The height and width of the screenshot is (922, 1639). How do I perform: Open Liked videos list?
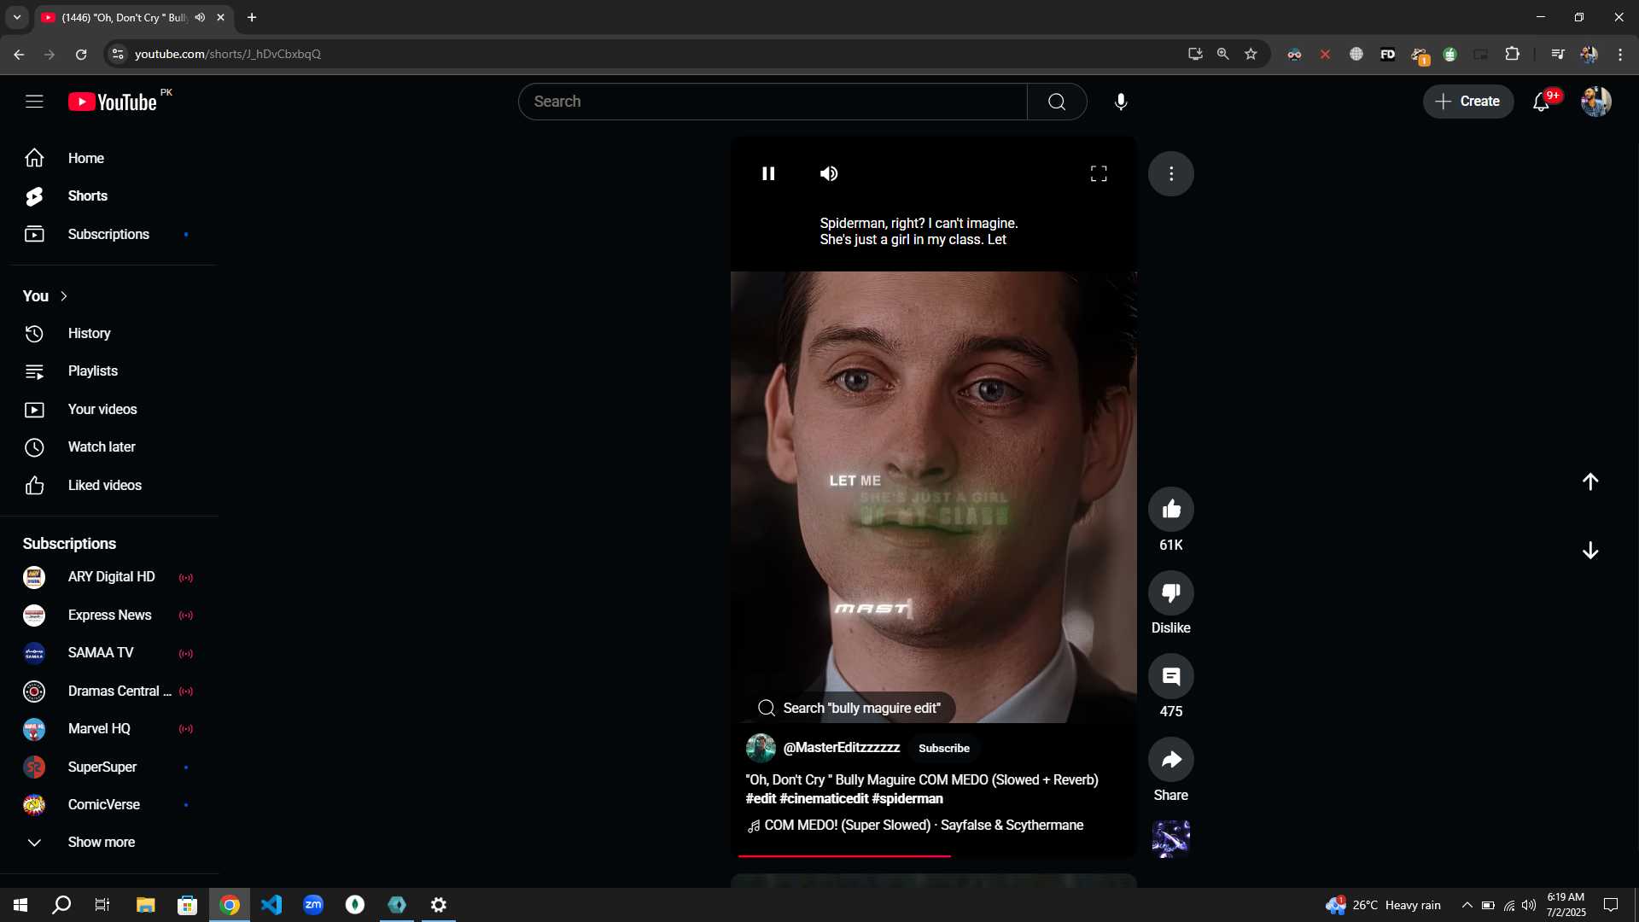point(109,485)
